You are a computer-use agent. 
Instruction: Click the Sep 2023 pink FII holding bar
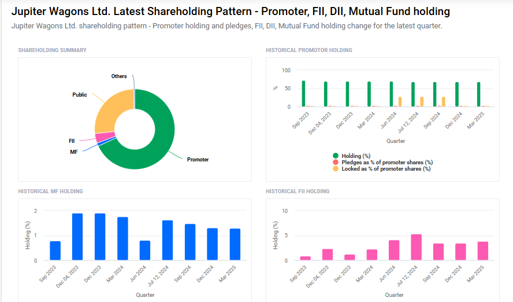pyautogui.click(x=305, y=258)
